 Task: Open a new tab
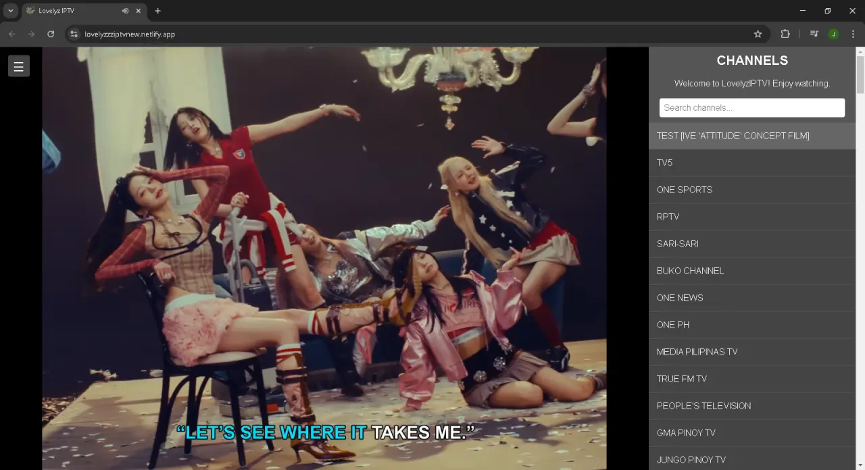click(x=157, y=11)
